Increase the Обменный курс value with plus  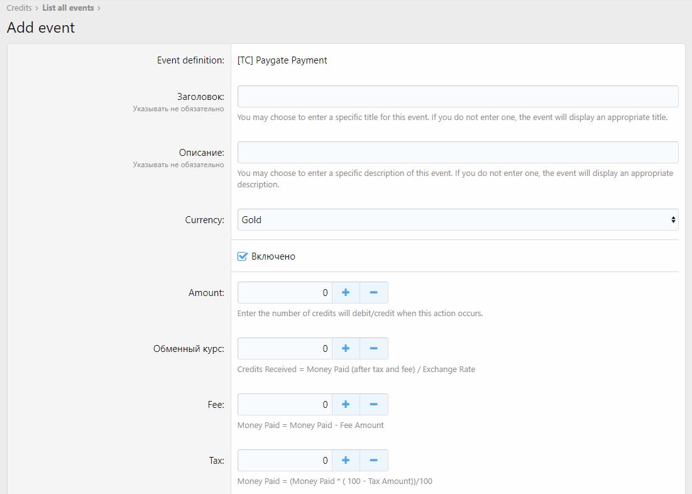346,349
